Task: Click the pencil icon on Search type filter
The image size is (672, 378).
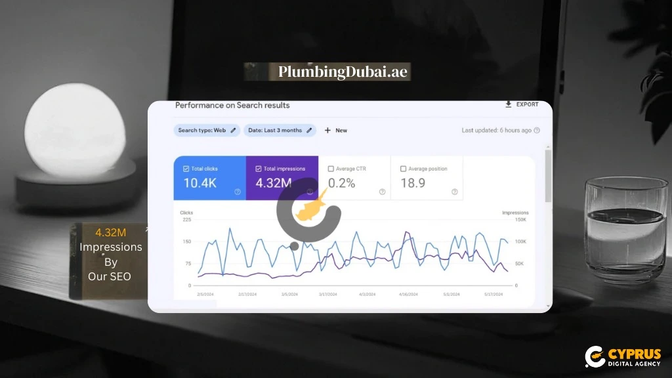Action: [234, 131]
